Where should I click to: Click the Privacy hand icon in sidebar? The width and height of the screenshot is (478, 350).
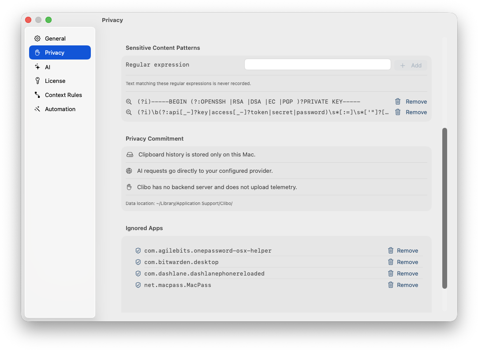(x=37, y=53)
